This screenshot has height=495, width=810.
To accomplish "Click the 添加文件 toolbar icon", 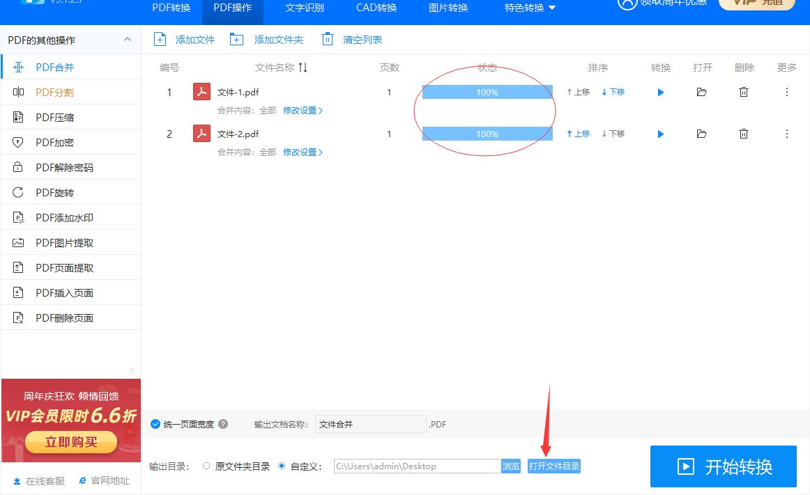I will point(160,40).
